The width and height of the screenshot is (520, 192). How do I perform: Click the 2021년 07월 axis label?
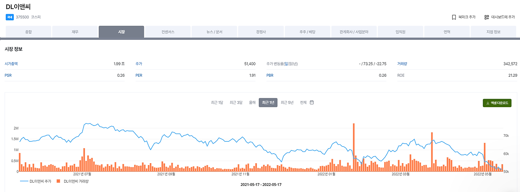pyautogui.click(x=82, y=174)
